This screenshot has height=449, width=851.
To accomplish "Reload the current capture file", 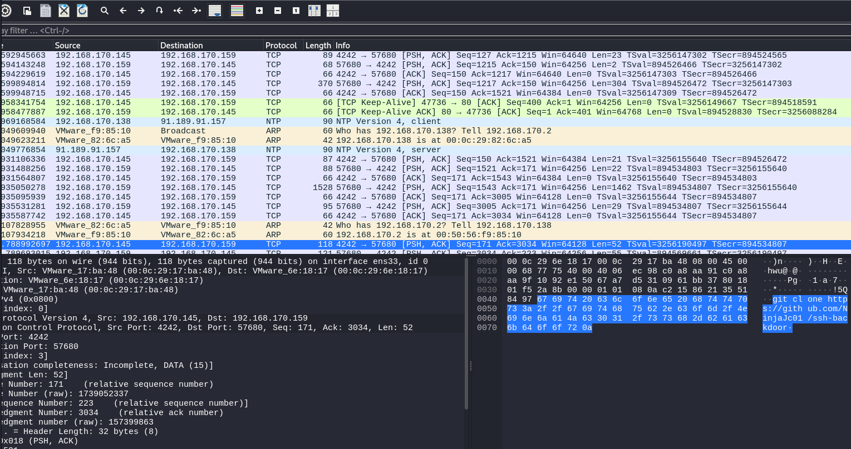I will [82, 11].
